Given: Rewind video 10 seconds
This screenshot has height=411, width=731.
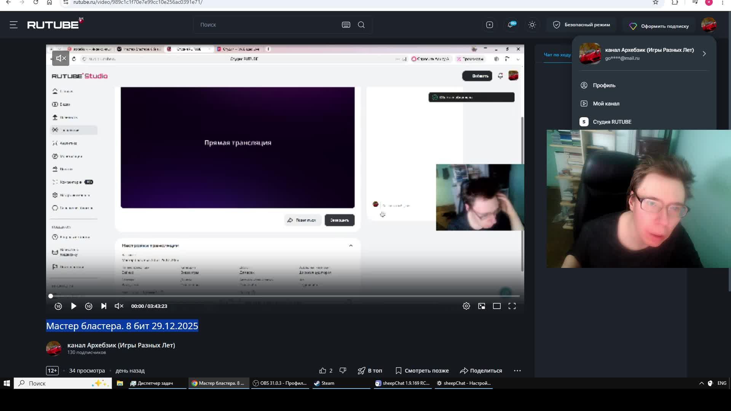Looking at the screenshot, I should coord(58,306).
